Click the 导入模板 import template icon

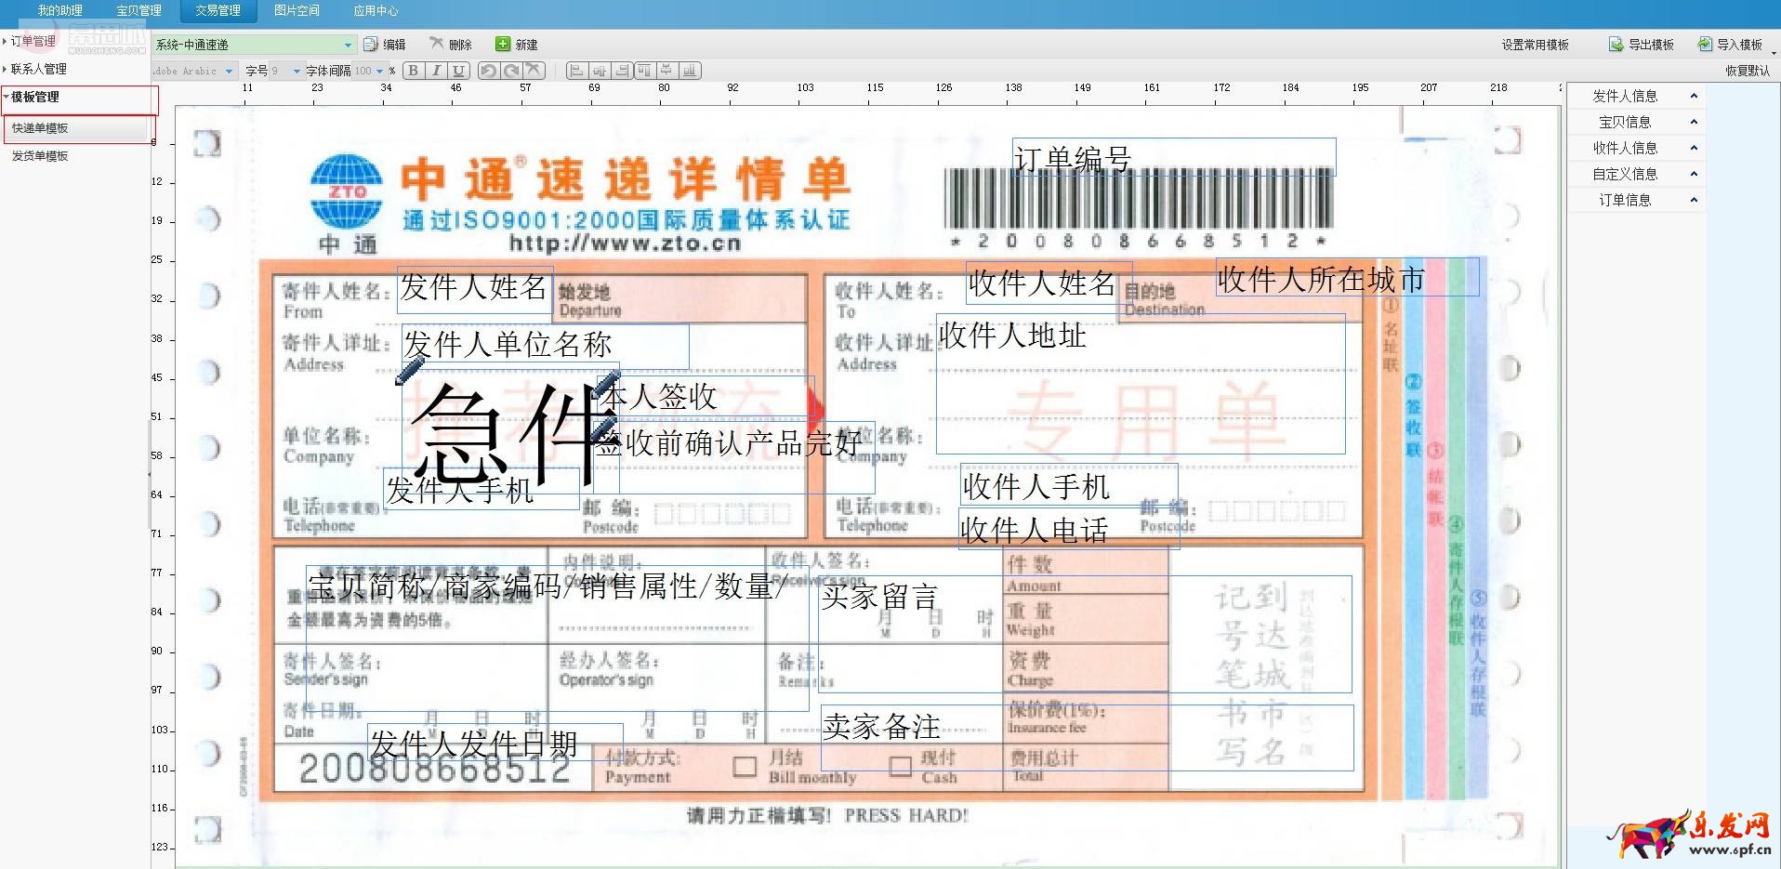coord(1734,44)
